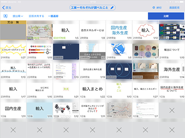Tap 一括返却 to return all
Viewport: 185px width, 138px height.
[x=53, y=16]
